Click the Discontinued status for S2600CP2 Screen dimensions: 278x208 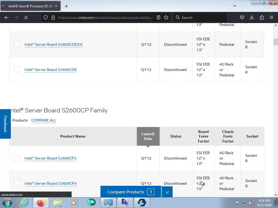(x=175, y=158)
